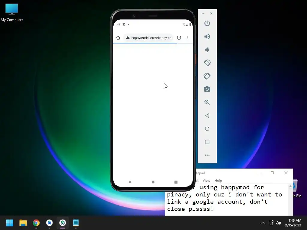Click the network icon in system tray
The width and height of the screenshot is (307, 230).
click(x=271, y=223)
